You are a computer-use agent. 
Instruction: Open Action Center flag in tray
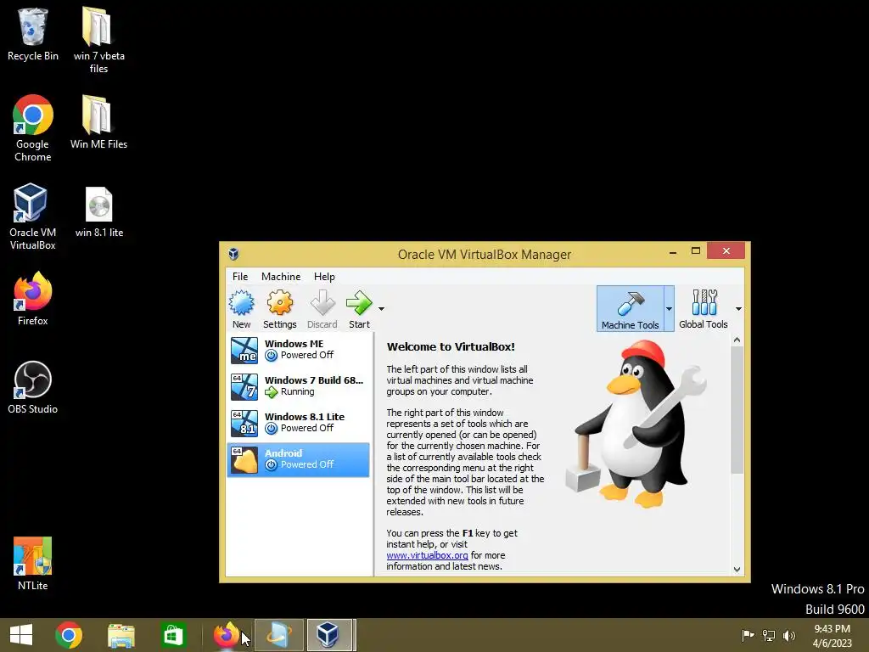(x=748, y=635)
